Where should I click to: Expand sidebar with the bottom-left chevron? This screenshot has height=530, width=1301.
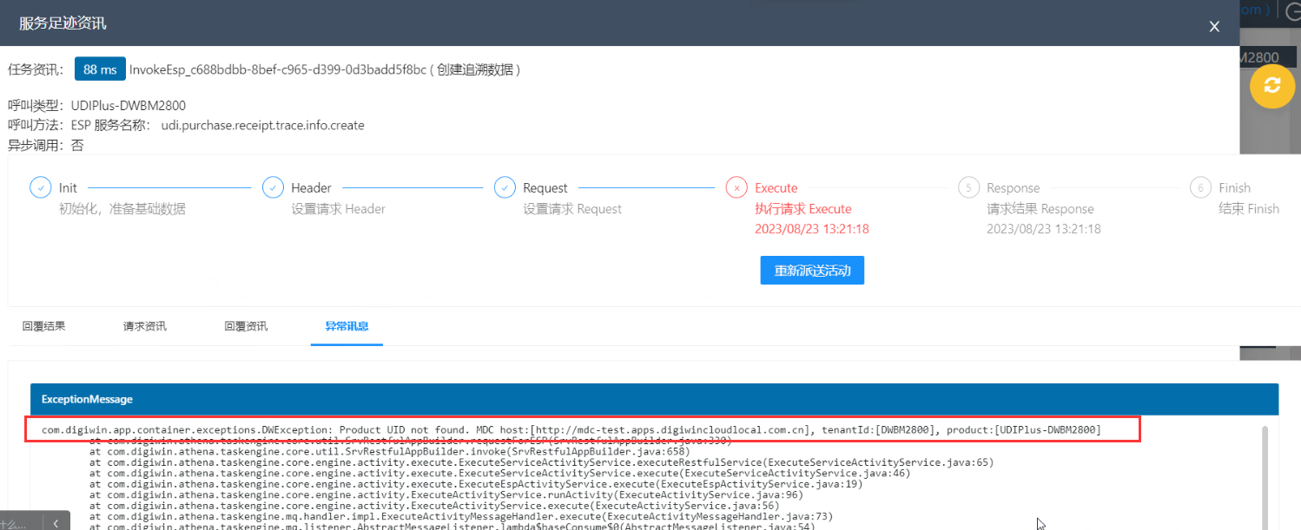[x=56, y=522]
